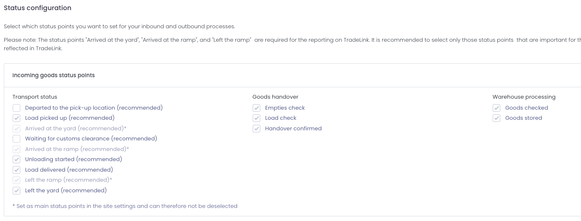Click the footnote about main status points
This screenshot has width=581, height=221.
coord(125,206)
